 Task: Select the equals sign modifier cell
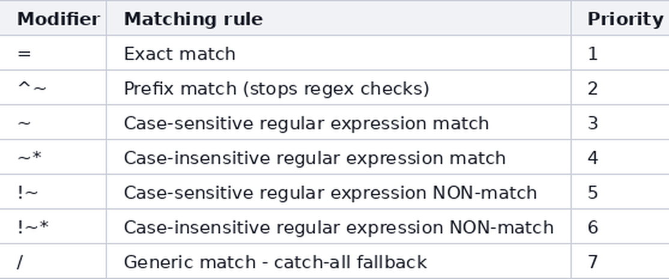(53, 53)
